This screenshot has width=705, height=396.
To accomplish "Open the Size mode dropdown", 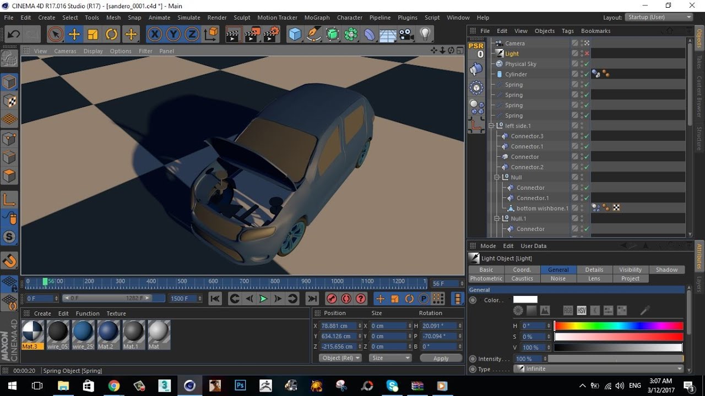I will pyautogui.click(x=389, y=358).
